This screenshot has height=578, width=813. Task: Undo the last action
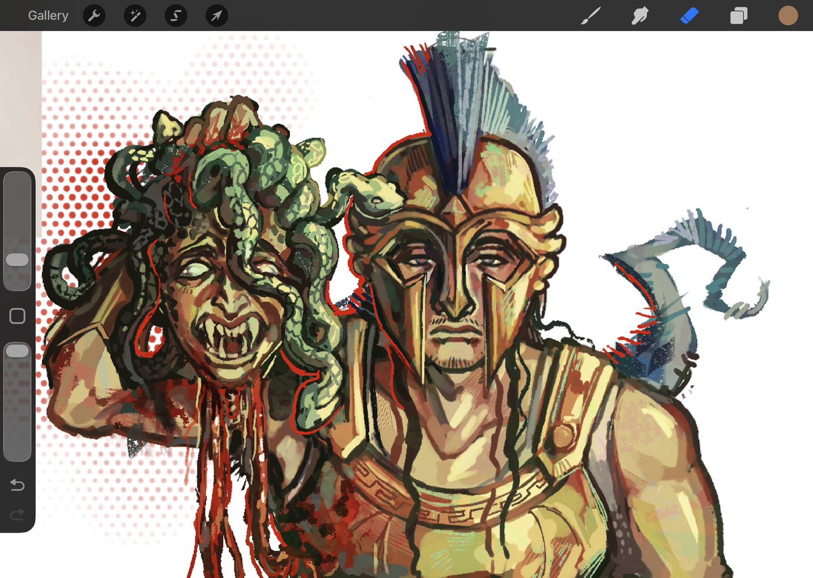click(x=18, y=485)
